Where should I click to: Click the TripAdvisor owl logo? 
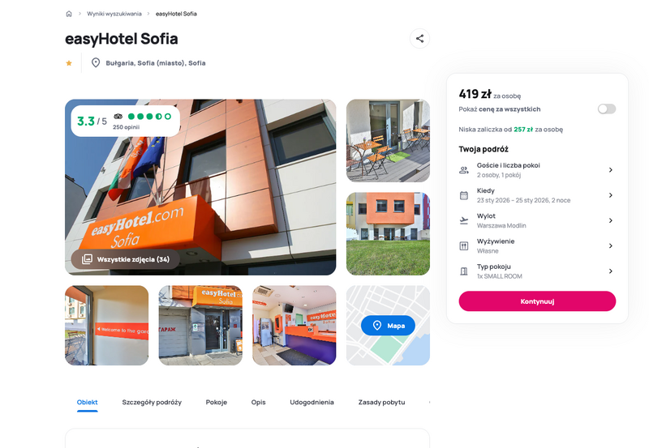[x=118, y=117]
